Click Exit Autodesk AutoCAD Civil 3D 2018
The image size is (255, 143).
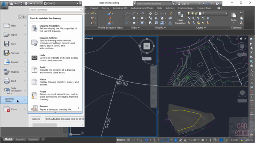pos(65,119)
